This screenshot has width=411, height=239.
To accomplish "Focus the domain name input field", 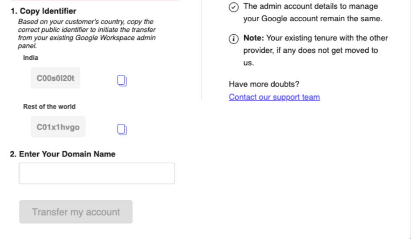I will tap(97, 173).
